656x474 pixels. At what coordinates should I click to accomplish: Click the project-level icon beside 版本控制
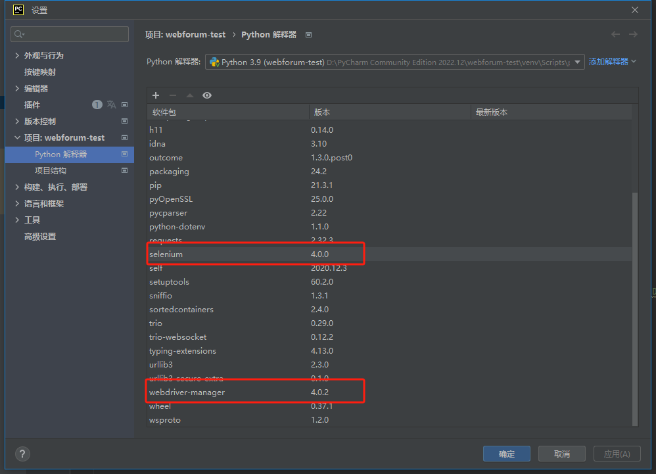(124, 121)
